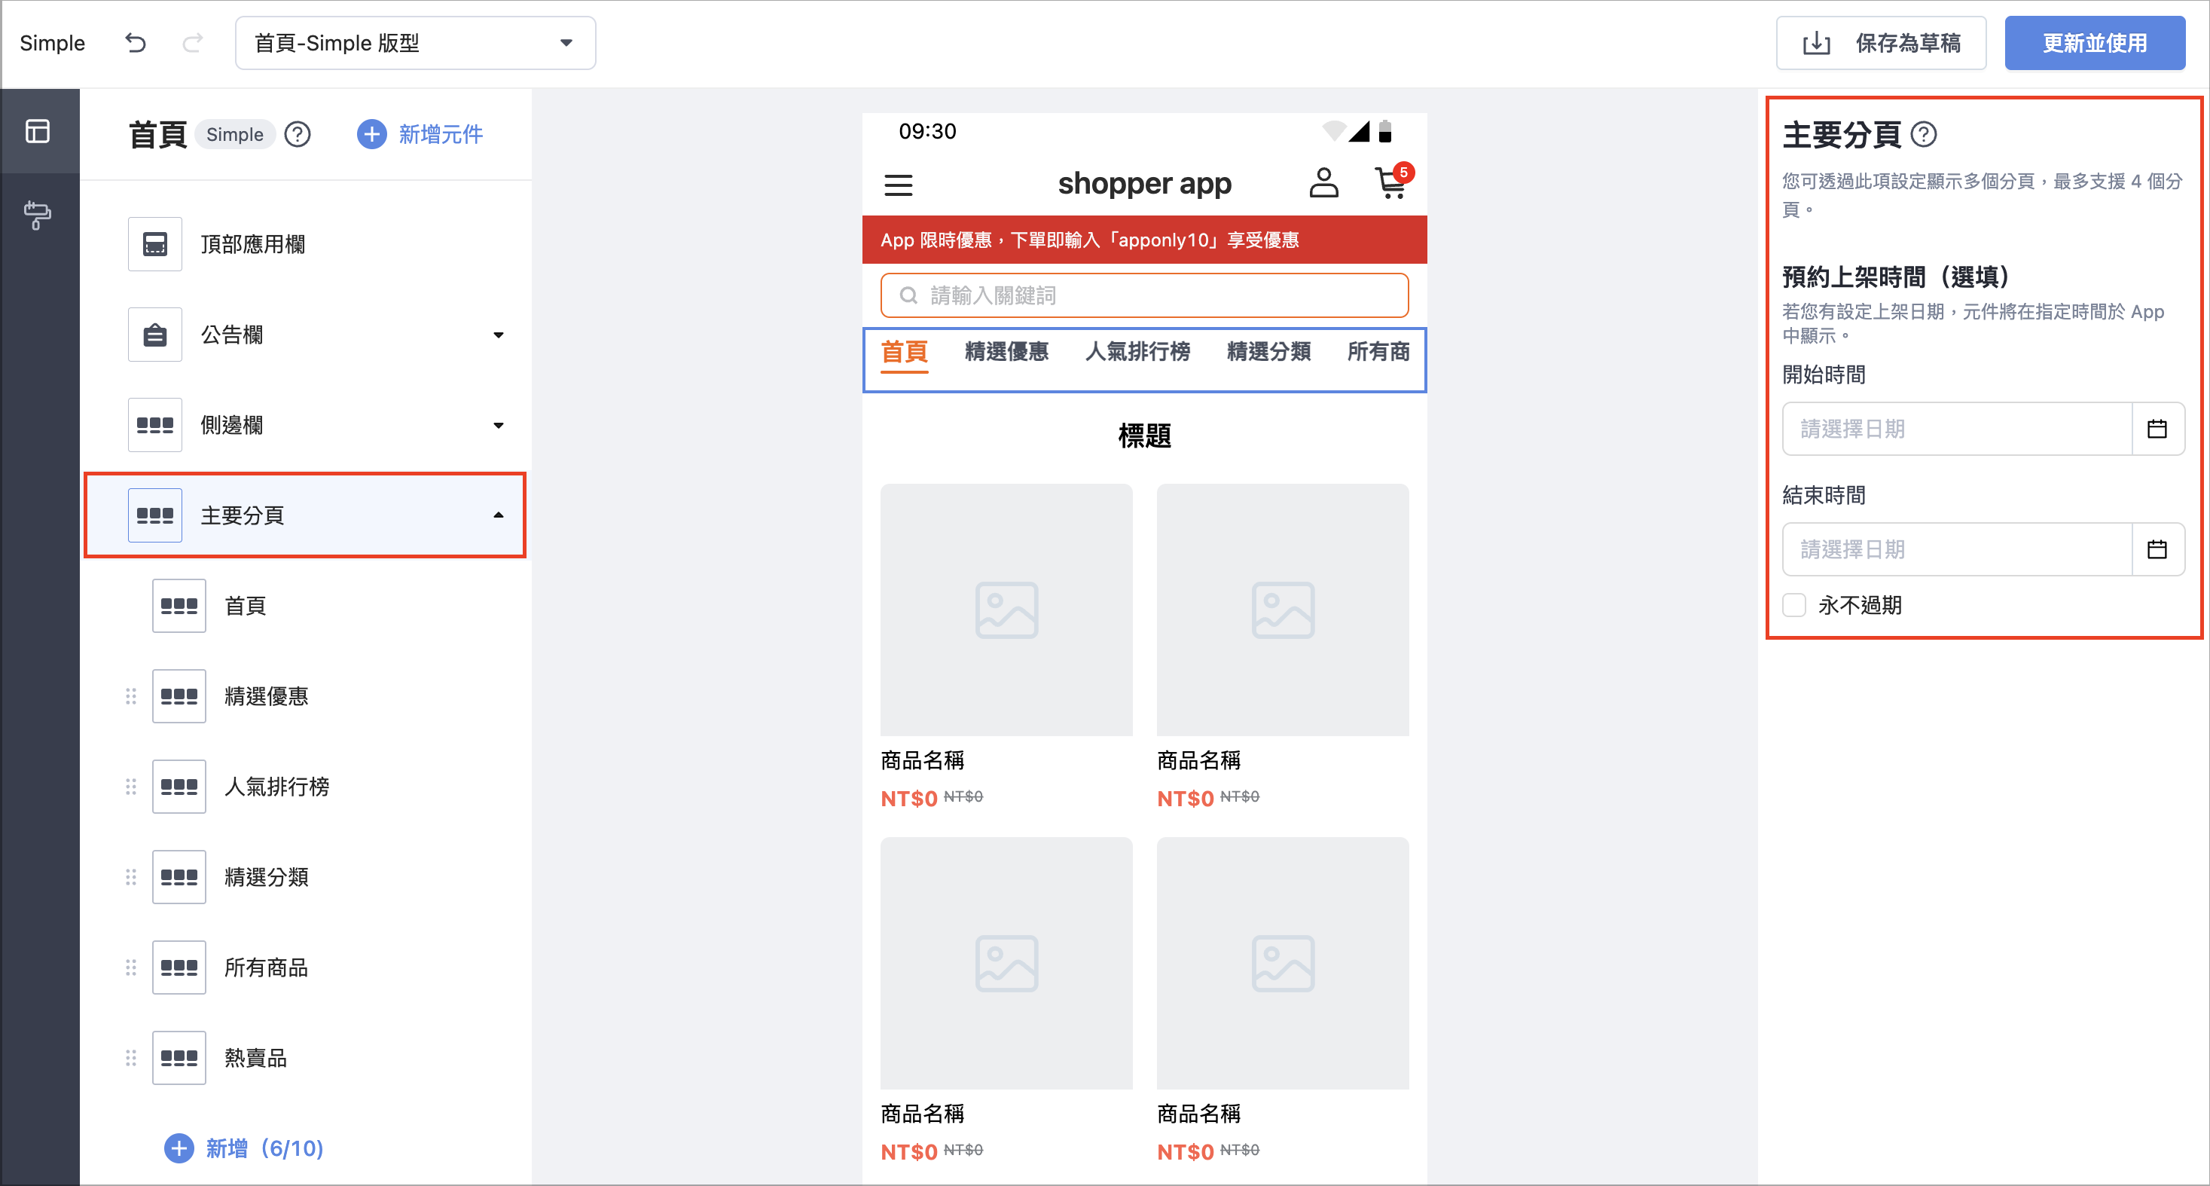
Task: Open the 首頁-Simple 版型 dropdown
Action: point(415,43)
